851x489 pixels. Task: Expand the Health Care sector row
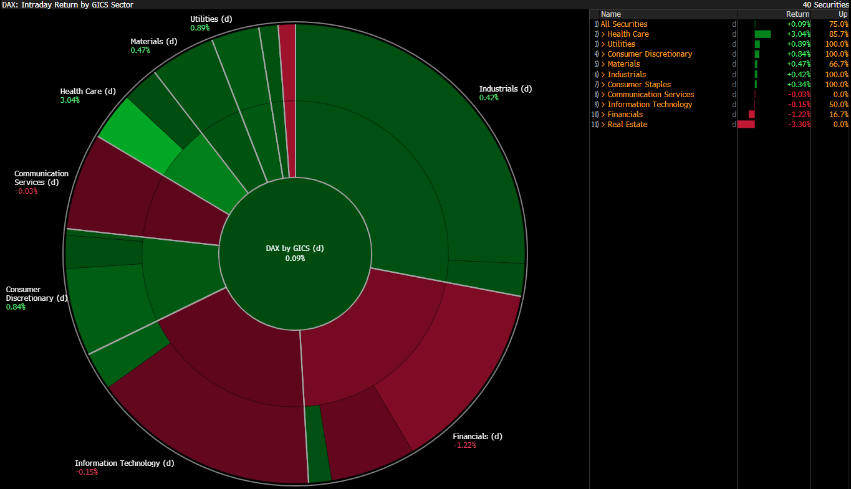coord(603,34)
